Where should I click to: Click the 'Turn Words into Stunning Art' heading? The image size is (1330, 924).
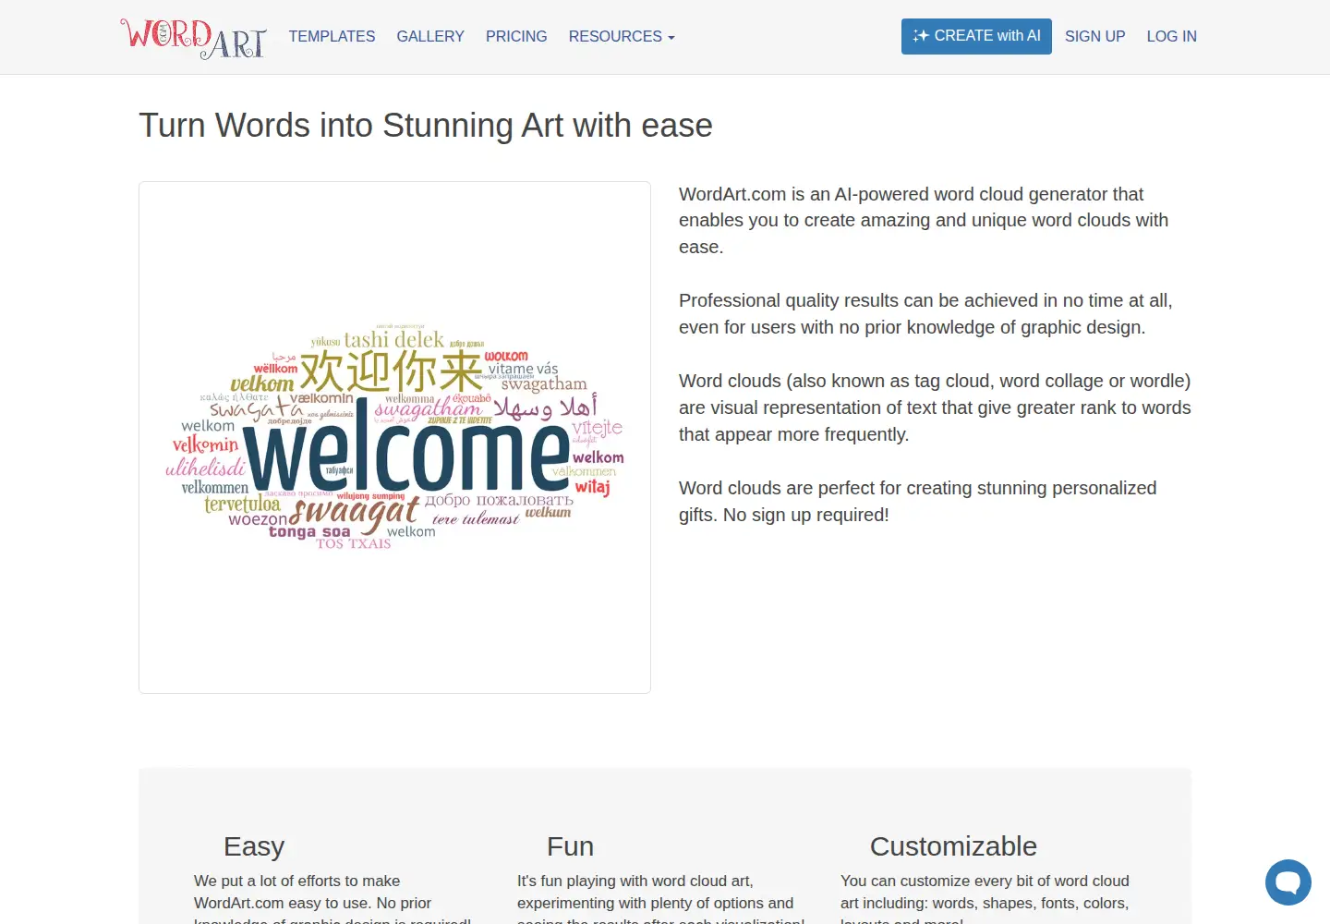(426, 126)
